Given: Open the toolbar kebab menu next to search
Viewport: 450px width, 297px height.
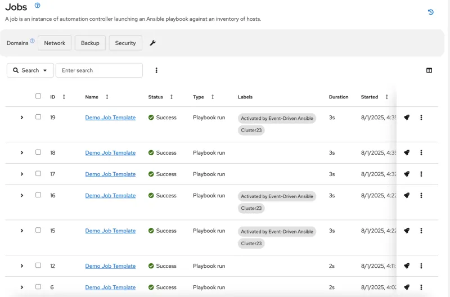Looking at the screenshot, I should pos(156,70).
